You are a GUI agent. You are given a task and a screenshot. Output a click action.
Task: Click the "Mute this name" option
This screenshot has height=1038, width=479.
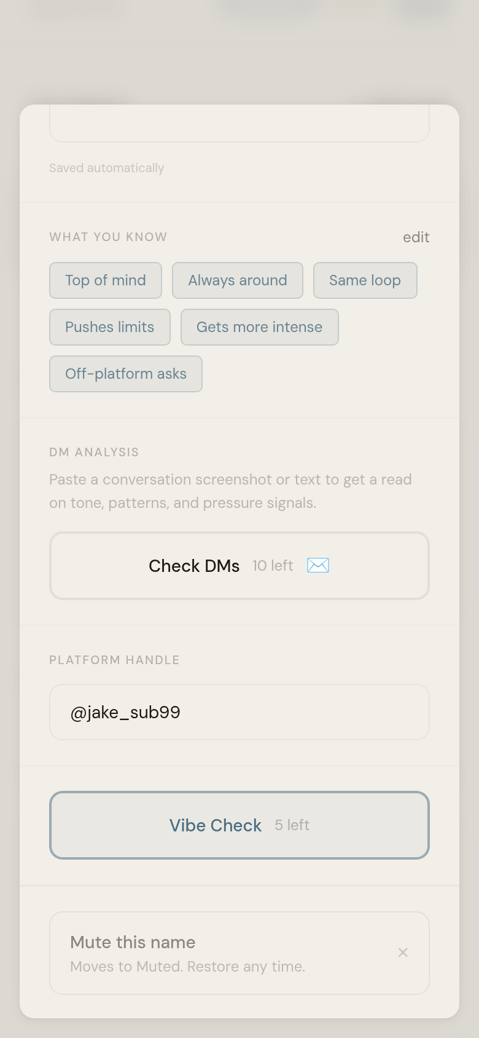(x=133, y=942)
